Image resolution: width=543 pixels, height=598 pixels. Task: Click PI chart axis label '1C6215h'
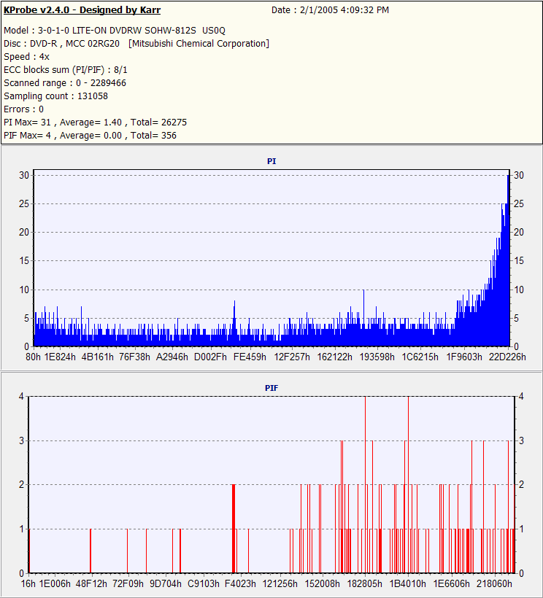coord(420,357)
